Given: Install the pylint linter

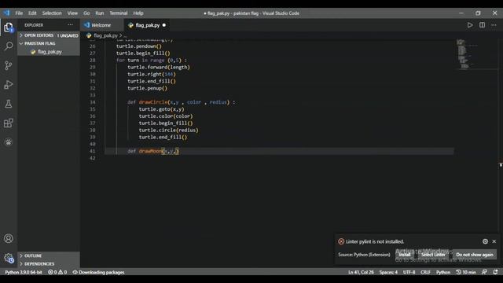Looking at the screenshot, I should point(404,255).
